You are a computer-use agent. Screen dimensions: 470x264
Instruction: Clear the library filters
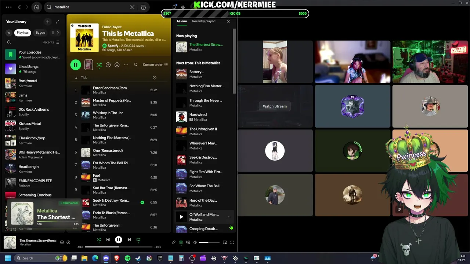coord(9,33)
